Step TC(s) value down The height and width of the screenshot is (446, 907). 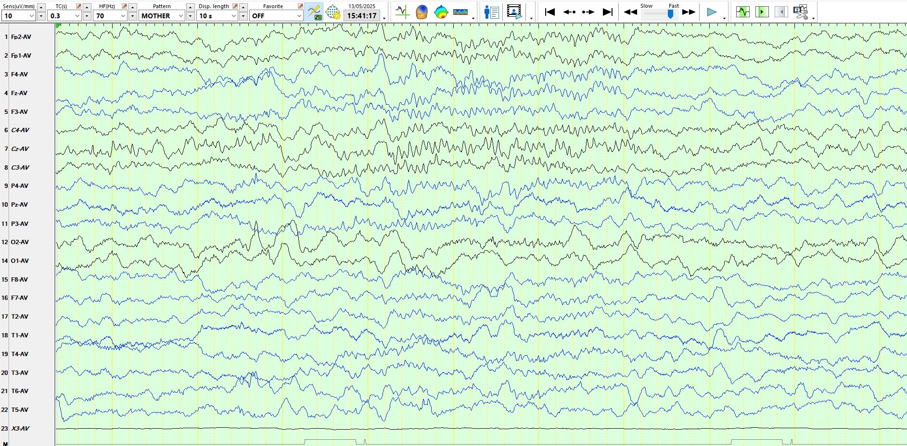[87, 16]
